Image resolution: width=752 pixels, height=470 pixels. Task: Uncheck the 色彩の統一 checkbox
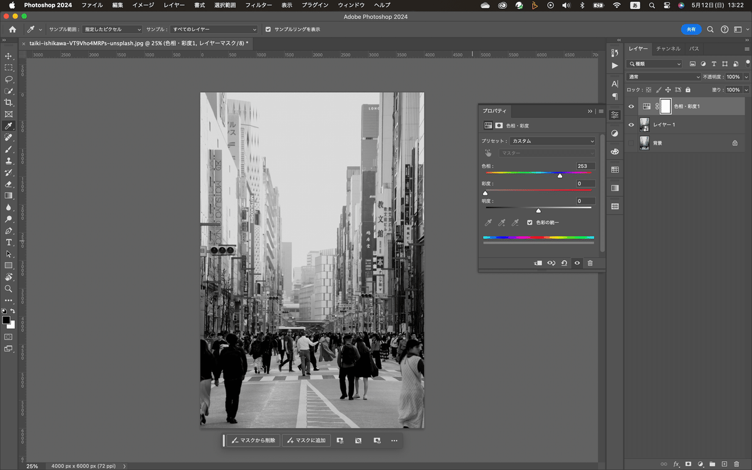[530, 222]
